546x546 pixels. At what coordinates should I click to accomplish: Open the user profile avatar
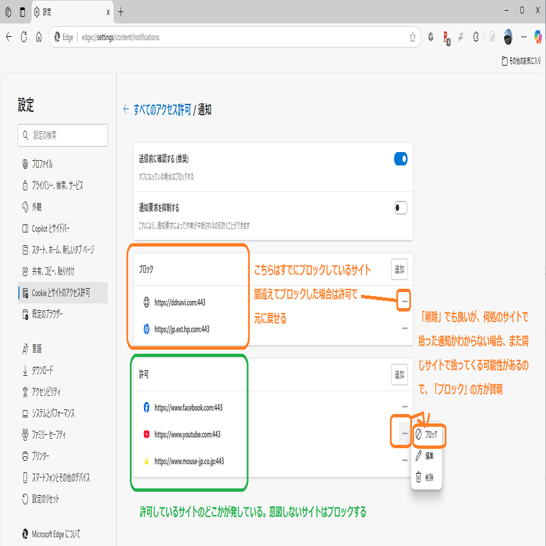(508, 37)
